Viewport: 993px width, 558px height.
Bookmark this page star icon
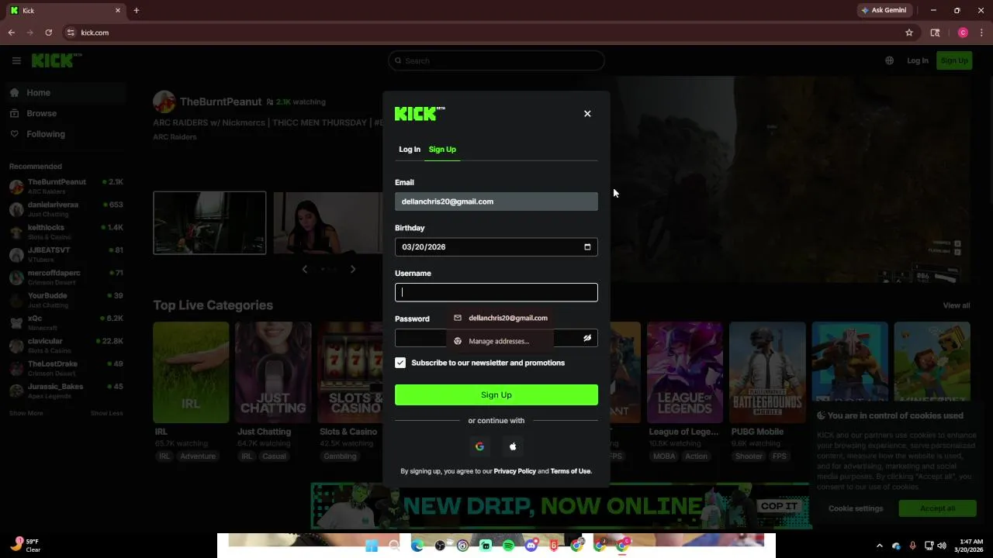909,33
